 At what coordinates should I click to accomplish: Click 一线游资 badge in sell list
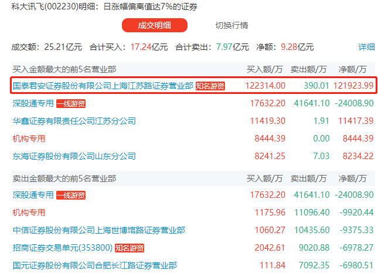71,195
